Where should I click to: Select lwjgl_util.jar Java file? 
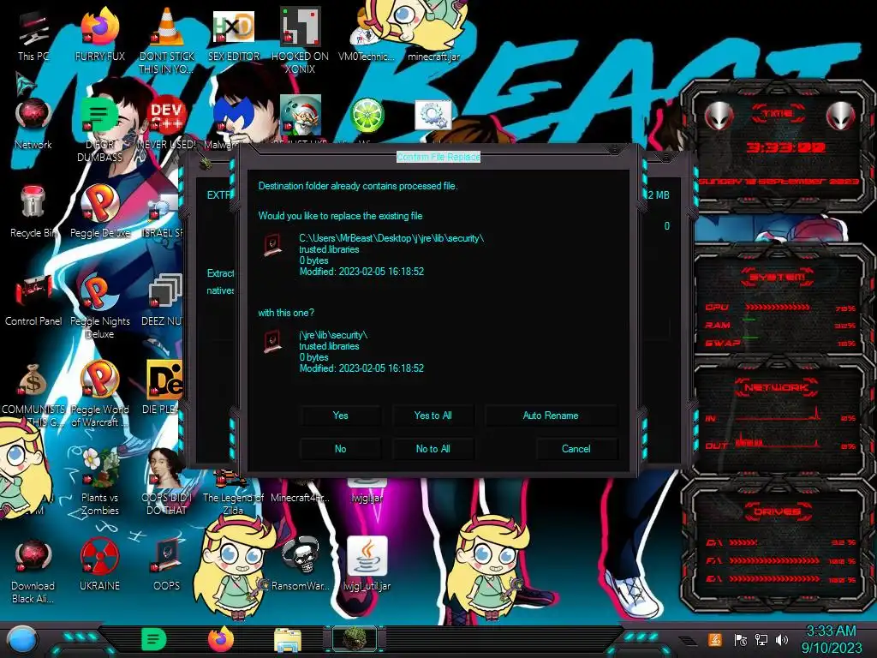[x=367, y=564]
